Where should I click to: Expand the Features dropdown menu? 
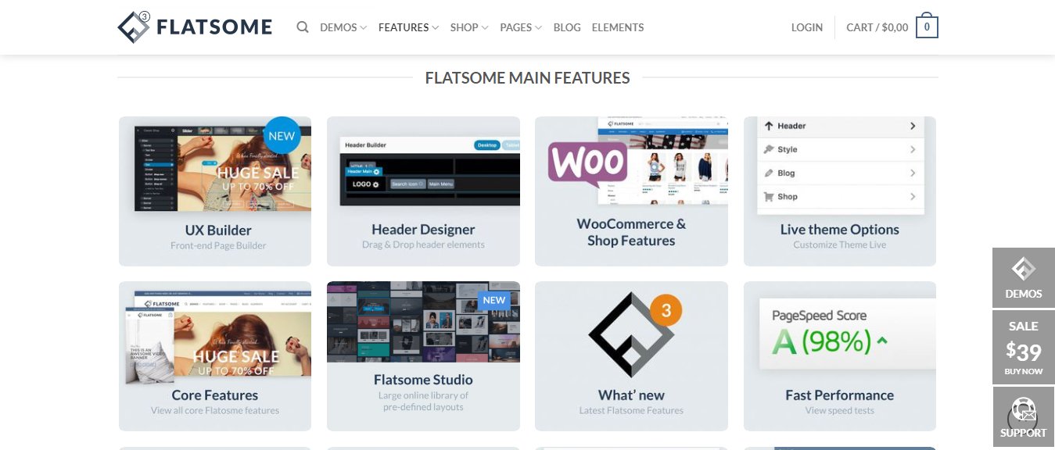(x=408, y=27)
